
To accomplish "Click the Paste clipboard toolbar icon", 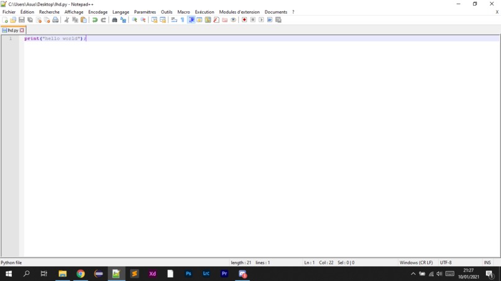I will pos(83,20).
